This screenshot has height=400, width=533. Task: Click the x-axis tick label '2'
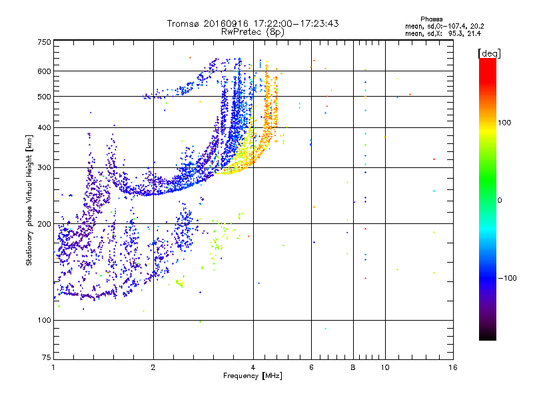click(x=153, y=367)
